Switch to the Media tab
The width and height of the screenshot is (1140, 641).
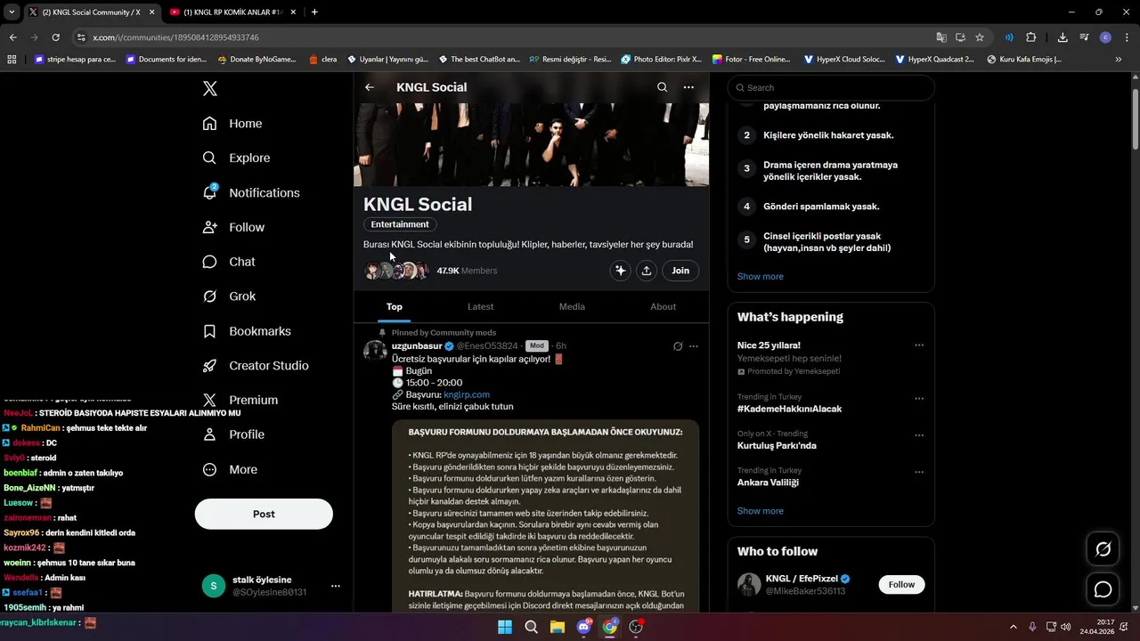pos(572,306)
